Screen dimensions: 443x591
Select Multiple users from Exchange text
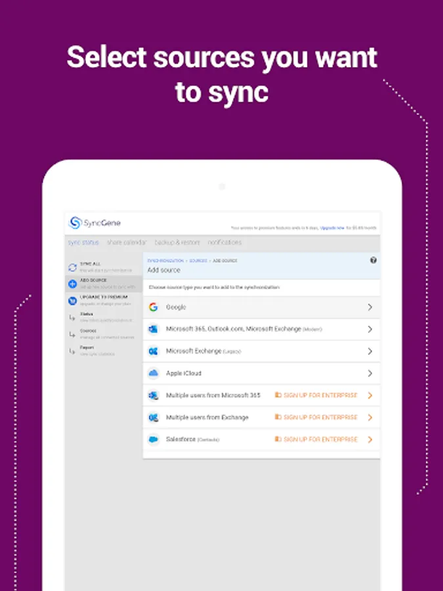pyautogui.click(x=207, y=417)
